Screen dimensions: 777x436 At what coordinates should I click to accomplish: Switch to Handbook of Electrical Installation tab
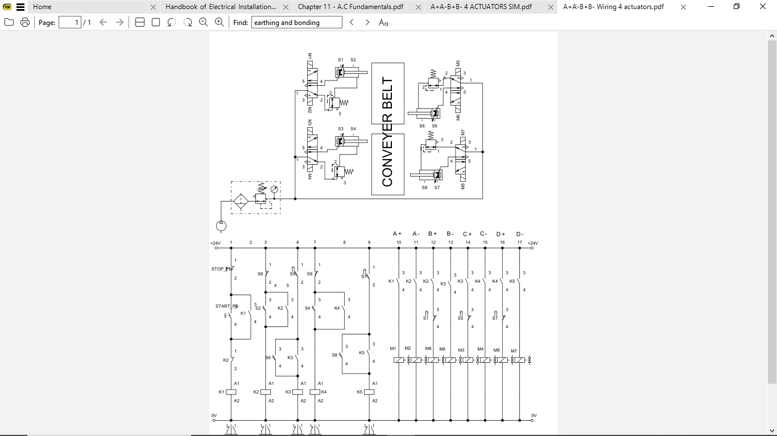pos(221,7)
